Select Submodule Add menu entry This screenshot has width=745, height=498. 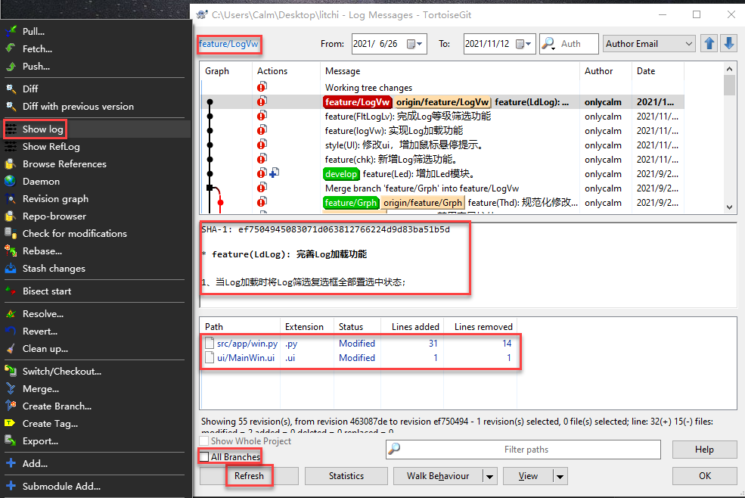(97, 486)
